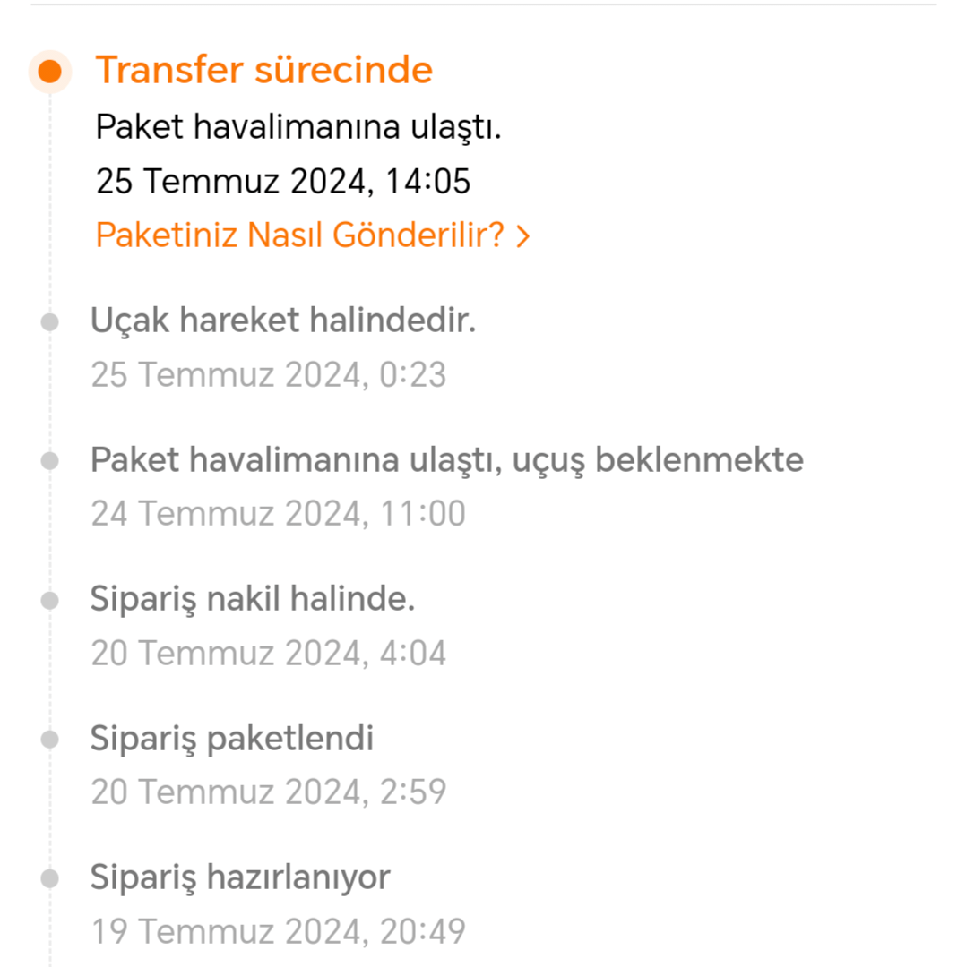The height and width of the screenshot is (967, 966).
Task: Select the 'Uçak hareket halindedir.' entry
Action: (x=283, y=321)
